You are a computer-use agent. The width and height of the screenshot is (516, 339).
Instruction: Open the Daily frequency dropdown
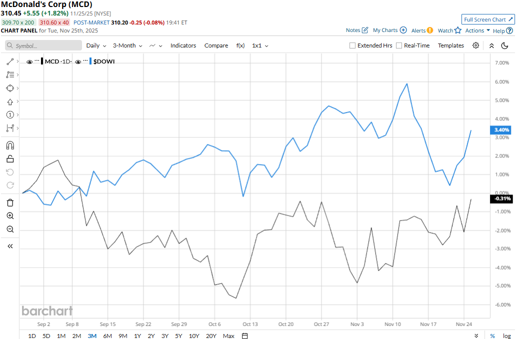[96, 45]
